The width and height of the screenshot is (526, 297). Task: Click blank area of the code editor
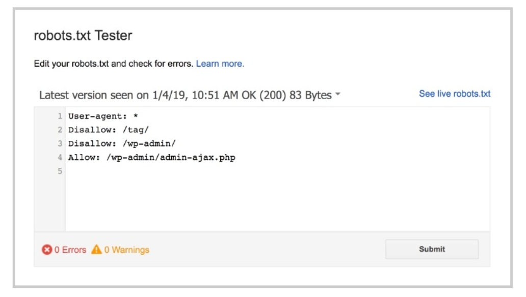(x=275, y=203)
